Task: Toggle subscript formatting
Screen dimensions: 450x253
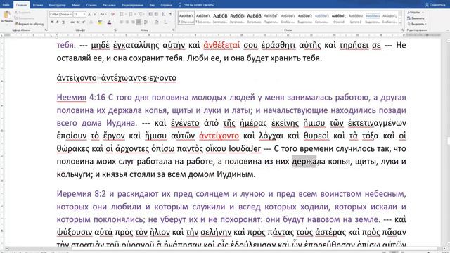Action: [x=78, y=22]
